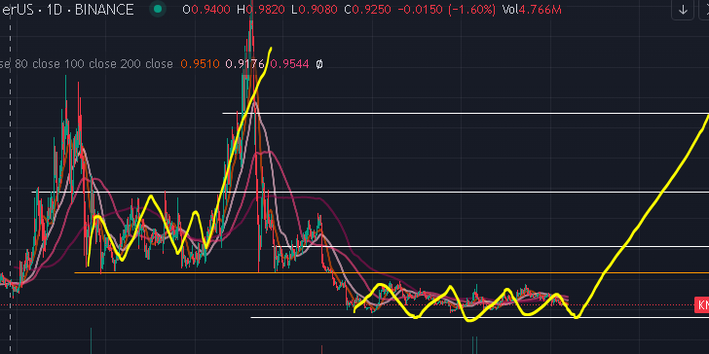
Task: Click the change value -0.0150 (-1.60%)
Action: [446, 10]
